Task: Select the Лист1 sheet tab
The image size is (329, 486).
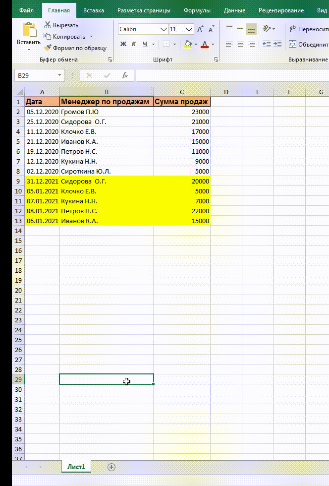Action: 76,467
